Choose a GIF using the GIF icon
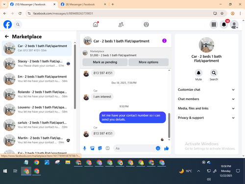Screen dimensions: 245x184 [107, 148]
